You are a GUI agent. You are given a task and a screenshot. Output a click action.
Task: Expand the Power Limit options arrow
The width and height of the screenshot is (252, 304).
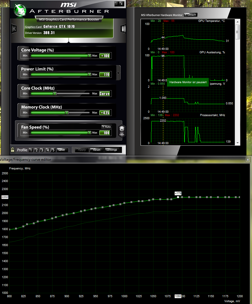[118, 73]
